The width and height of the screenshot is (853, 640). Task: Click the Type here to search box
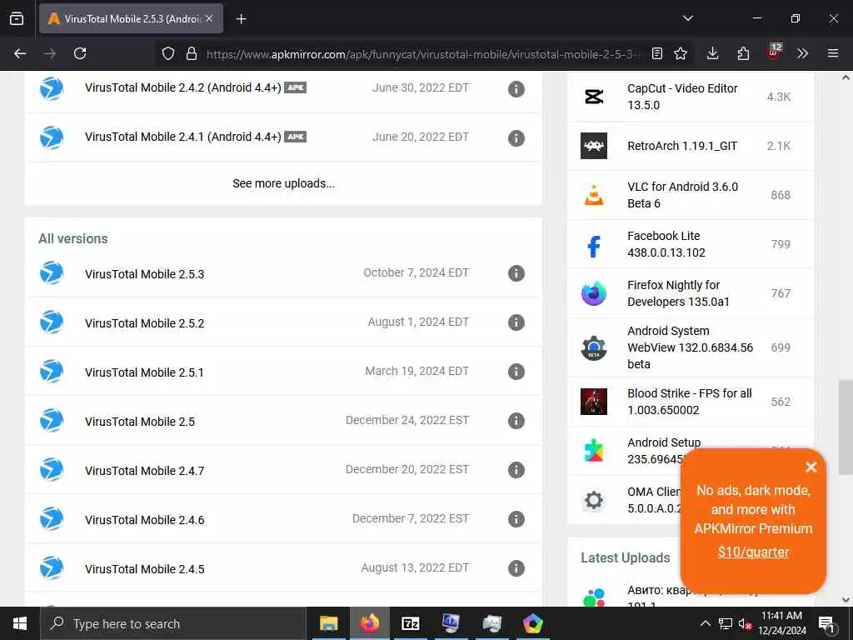pos(173,623)
